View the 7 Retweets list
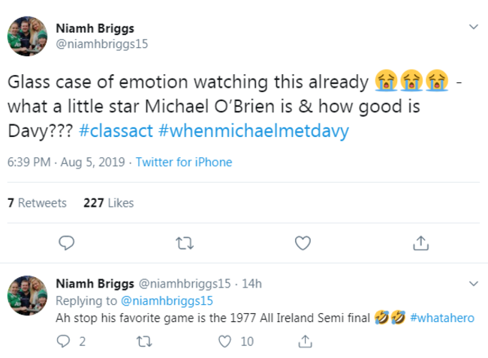Viewport: 488px width, 358px height. (37, 203)
